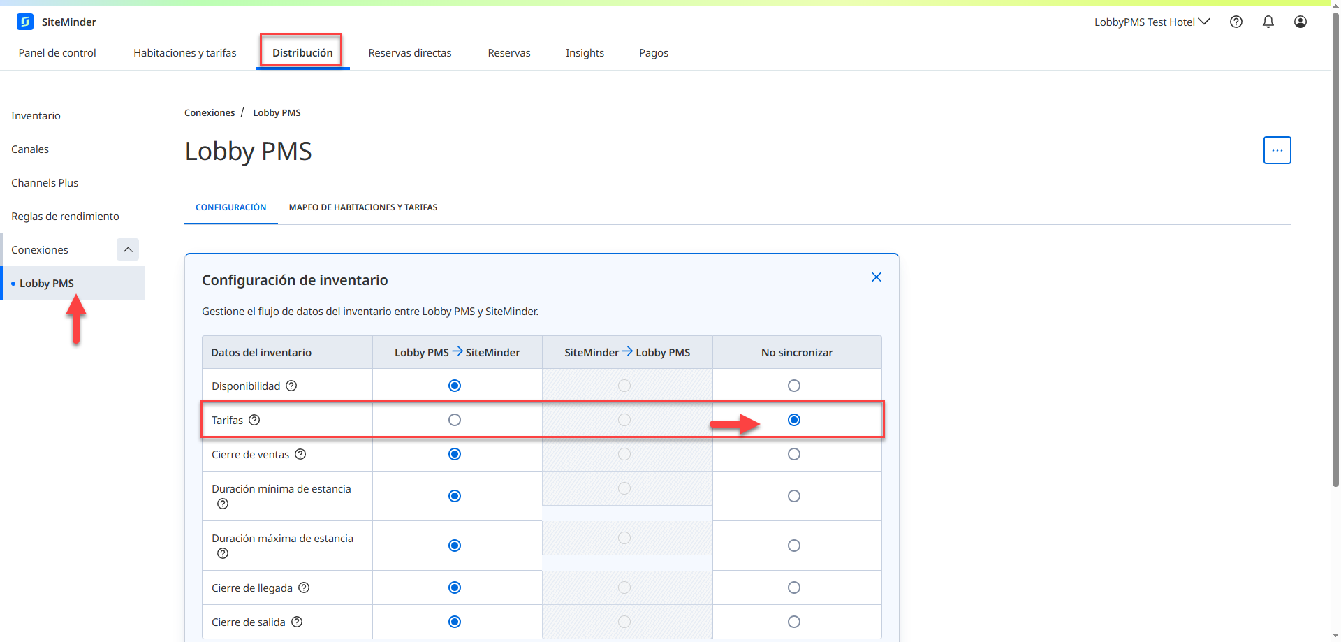This screenshot has width=1341, height=642.
Task: Open Channels Plus in the sidebar
Action: click(45, 183)
